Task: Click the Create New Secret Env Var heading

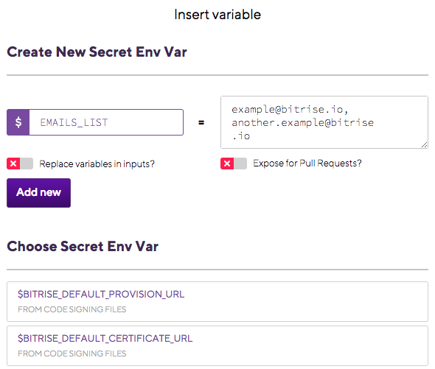Action: (97, 52)
